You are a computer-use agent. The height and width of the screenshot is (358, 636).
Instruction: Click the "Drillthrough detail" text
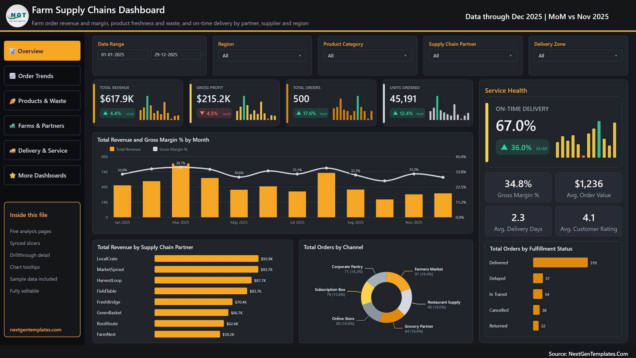click(30, 255)
